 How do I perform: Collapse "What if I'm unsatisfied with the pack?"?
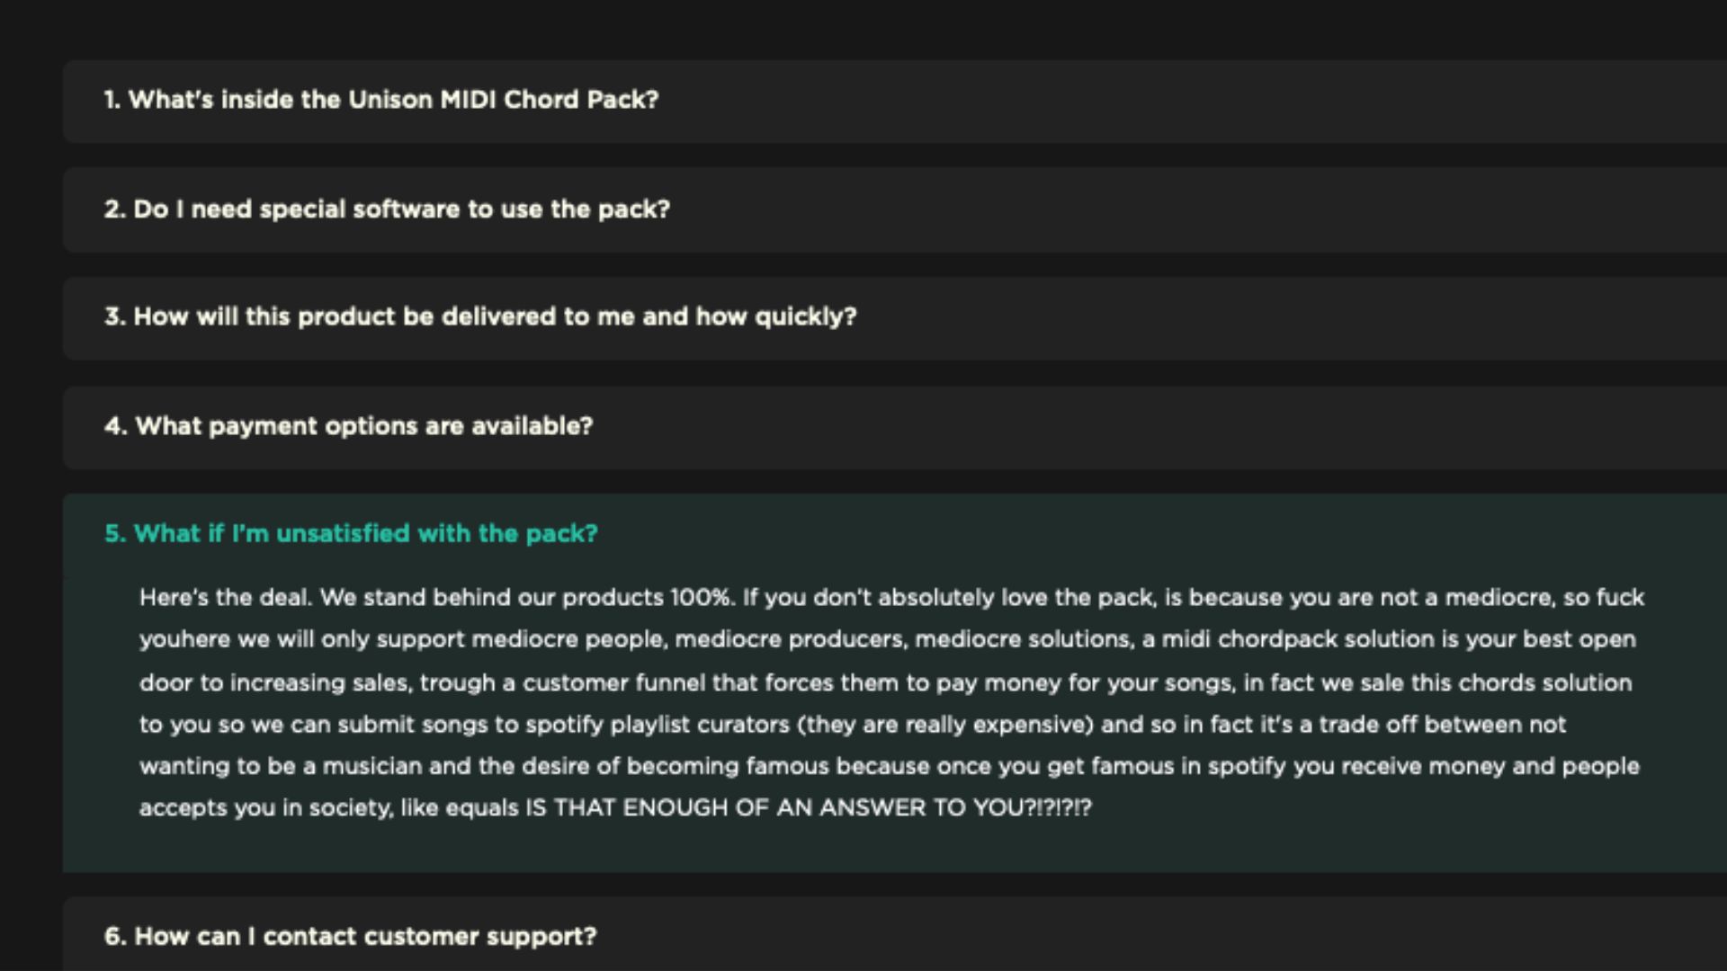click(x=351, y=534)
